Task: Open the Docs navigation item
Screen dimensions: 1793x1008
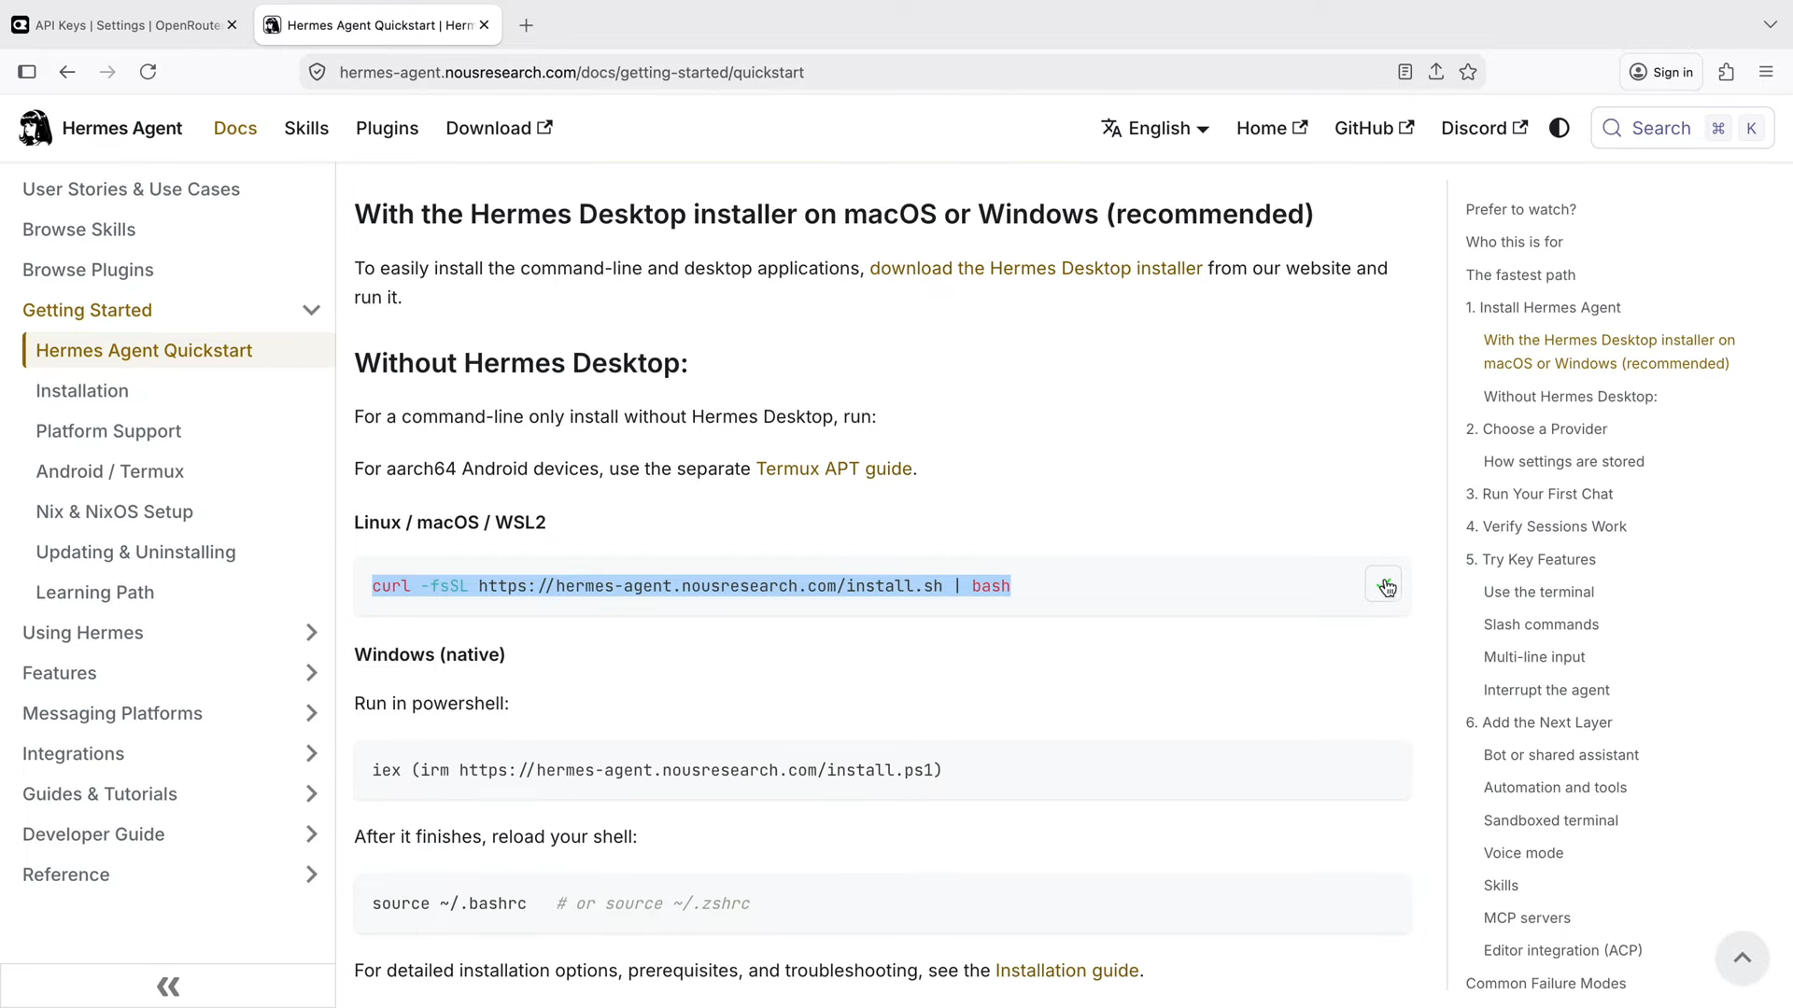Action: coord(235,128)
